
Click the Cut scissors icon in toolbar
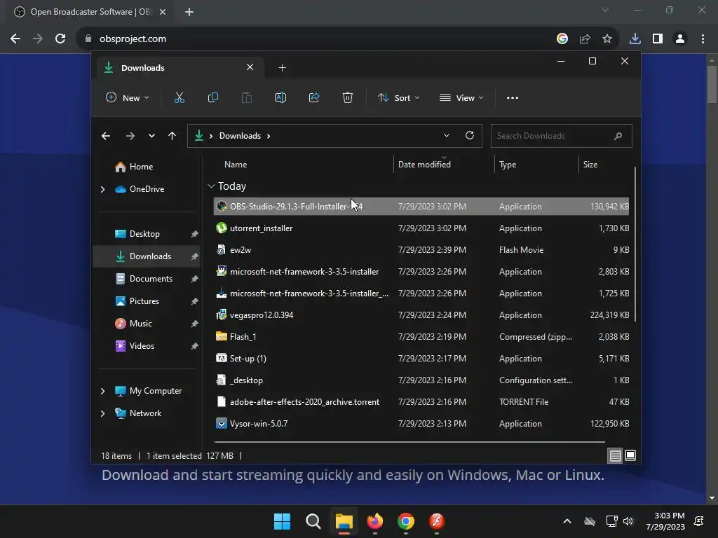(179, 98)
